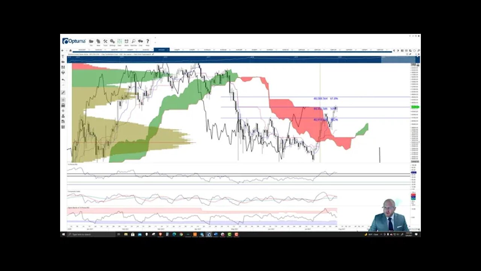Open the Help question mark icon
Screen dimensions: 481x271
[147, 42]
